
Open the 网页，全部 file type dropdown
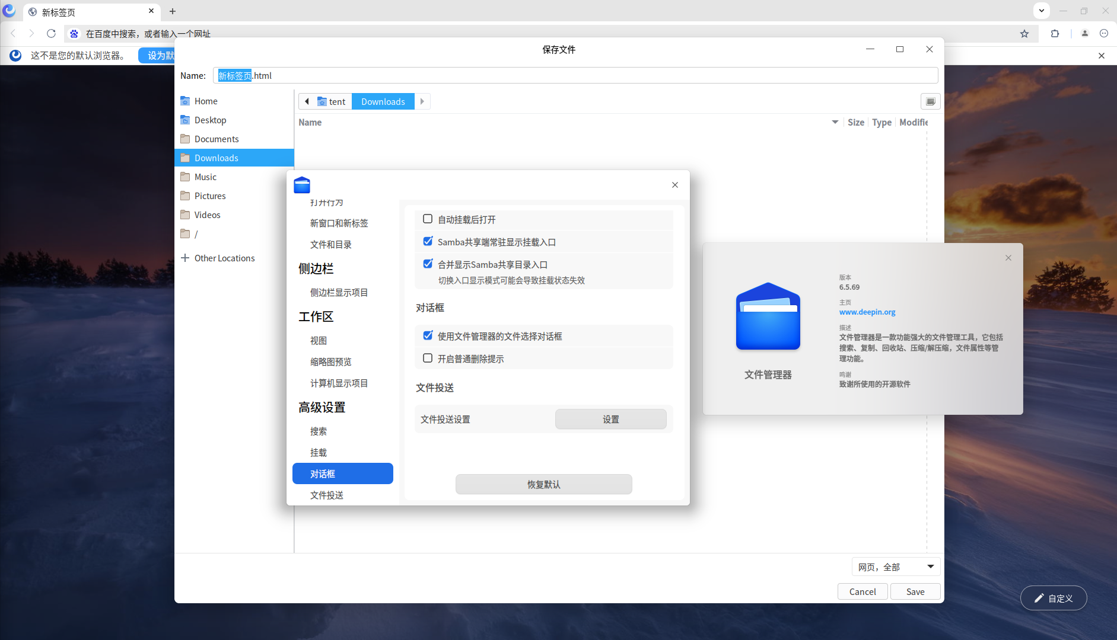pyautogui.click(x=896, y=567)
